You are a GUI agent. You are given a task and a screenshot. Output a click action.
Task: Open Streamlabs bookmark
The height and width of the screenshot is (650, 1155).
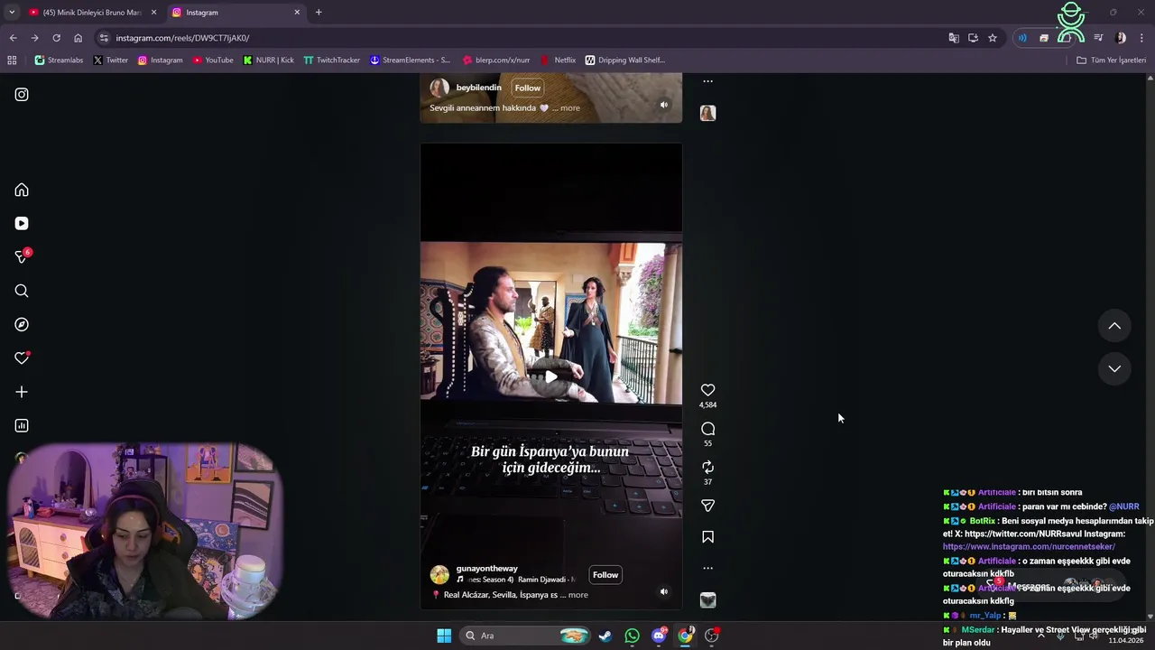[59, 60]
